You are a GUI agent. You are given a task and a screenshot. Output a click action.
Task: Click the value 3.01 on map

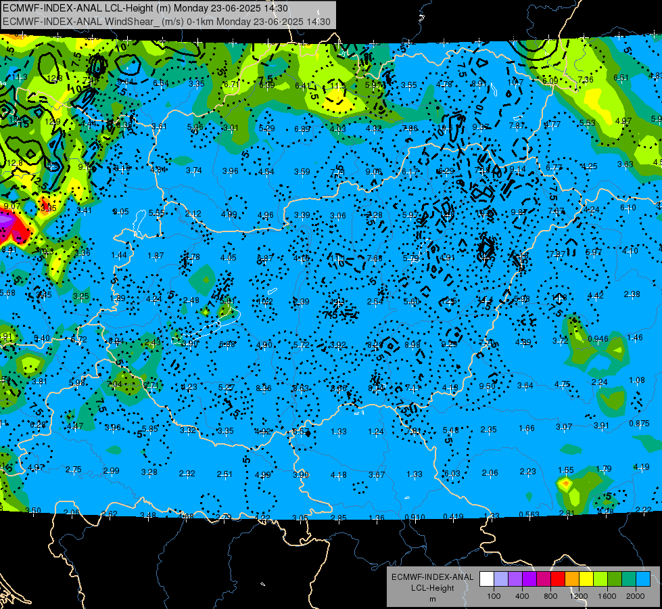(231, 128)
